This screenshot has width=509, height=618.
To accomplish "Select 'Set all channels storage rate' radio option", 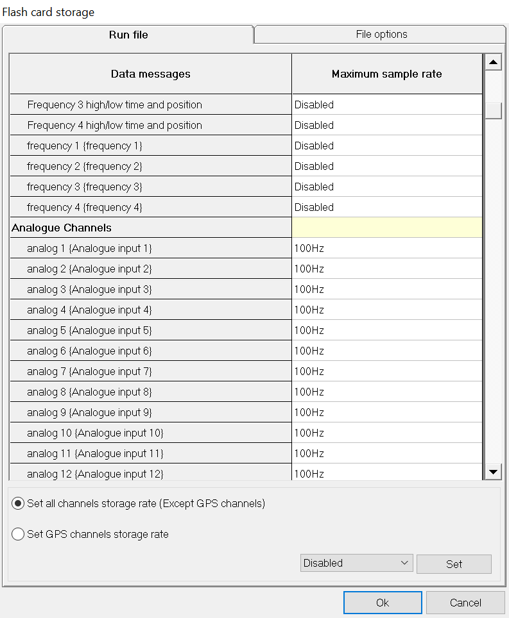I will coord(18,504).
